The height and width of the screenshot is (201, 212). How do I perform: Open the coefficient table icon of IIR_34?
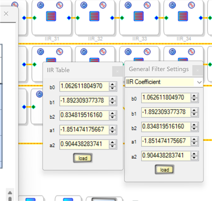(183, 16)
